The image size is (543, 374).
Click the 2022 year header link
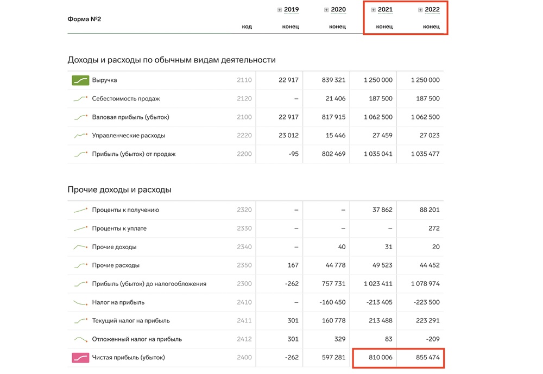pos(432,10)
